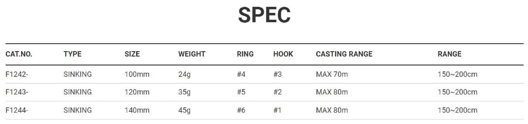The image size is (528, 124).
Task: Click the CAT.NO. column header
Action: [19, 54]
